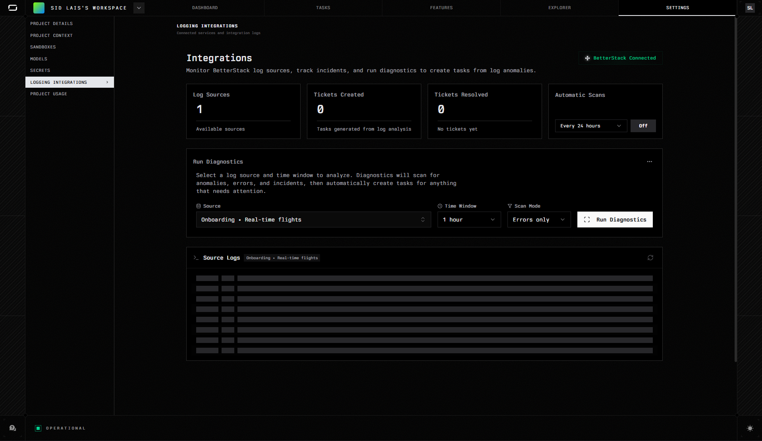Open the Scan Mode Errors only dropdown

point(539,220)
